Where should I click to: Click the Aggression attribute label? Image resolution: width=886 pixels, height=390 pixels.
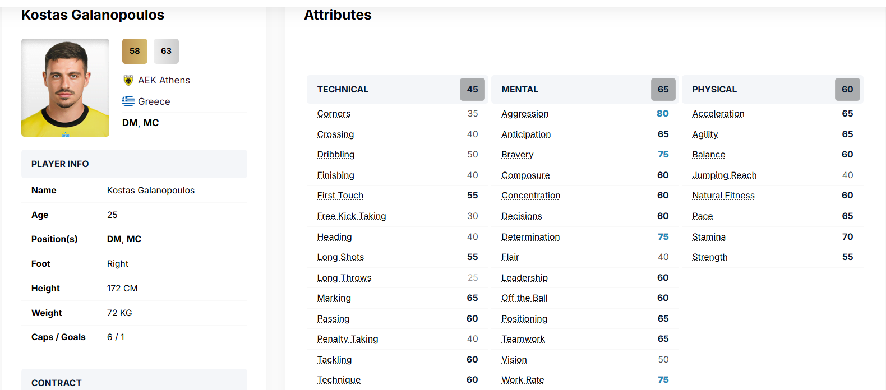pyautogui.click(x=525, y=114)
